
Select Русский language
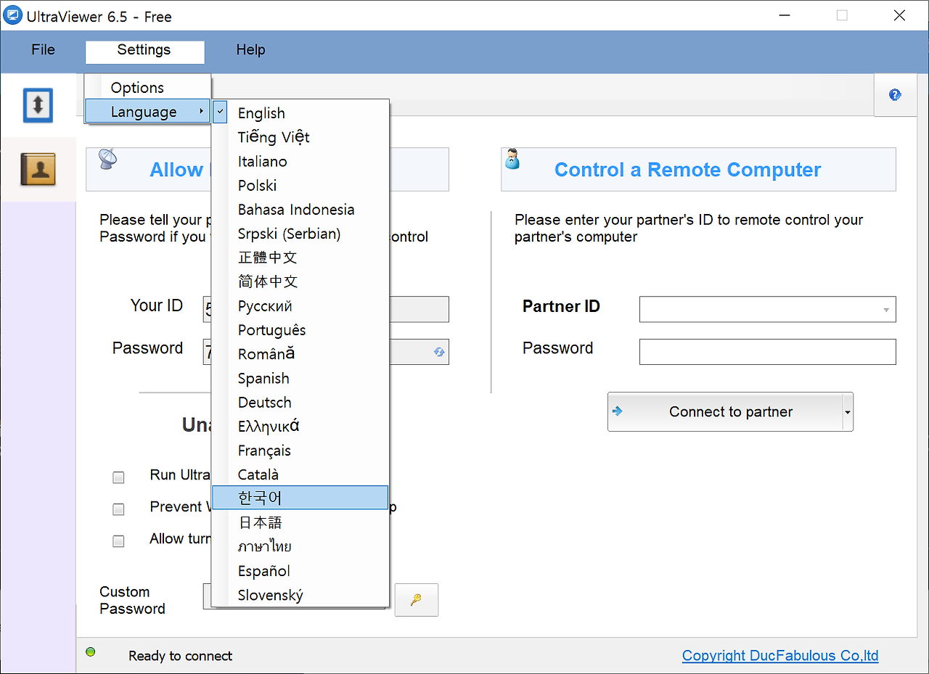coord(300,306)
